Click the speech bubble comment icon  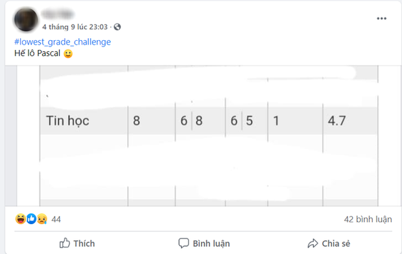(183, 243)
